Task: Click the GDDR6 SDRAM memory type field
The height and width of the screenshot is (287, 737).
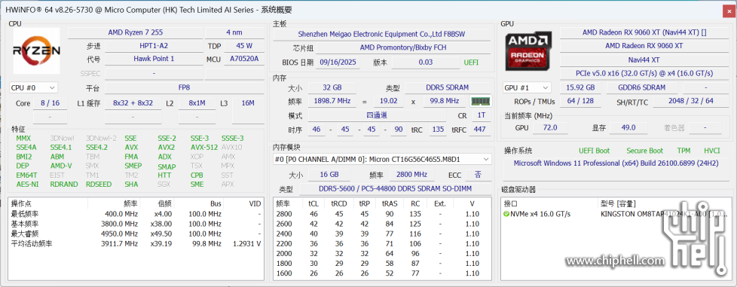Action: 643,87
